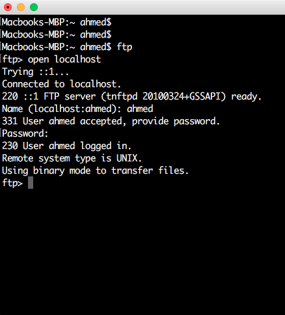Click the 'open localhost' command text
The width and height of the screenshot is (285, 315).
point(64,59)
